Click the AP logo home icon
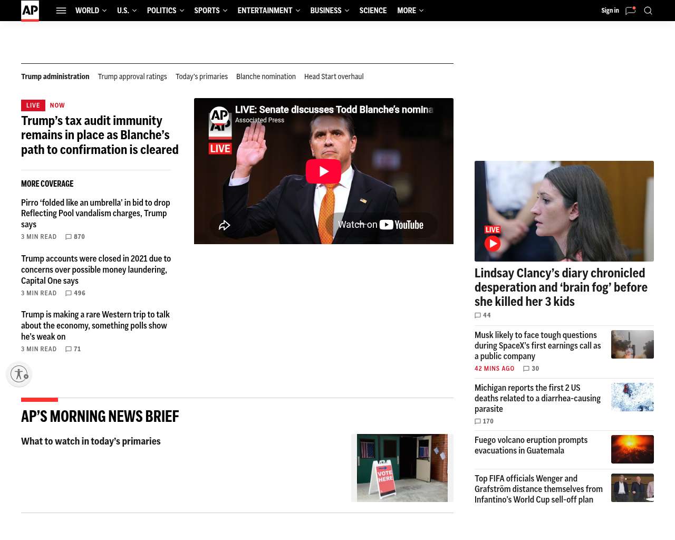 point(30,11)
